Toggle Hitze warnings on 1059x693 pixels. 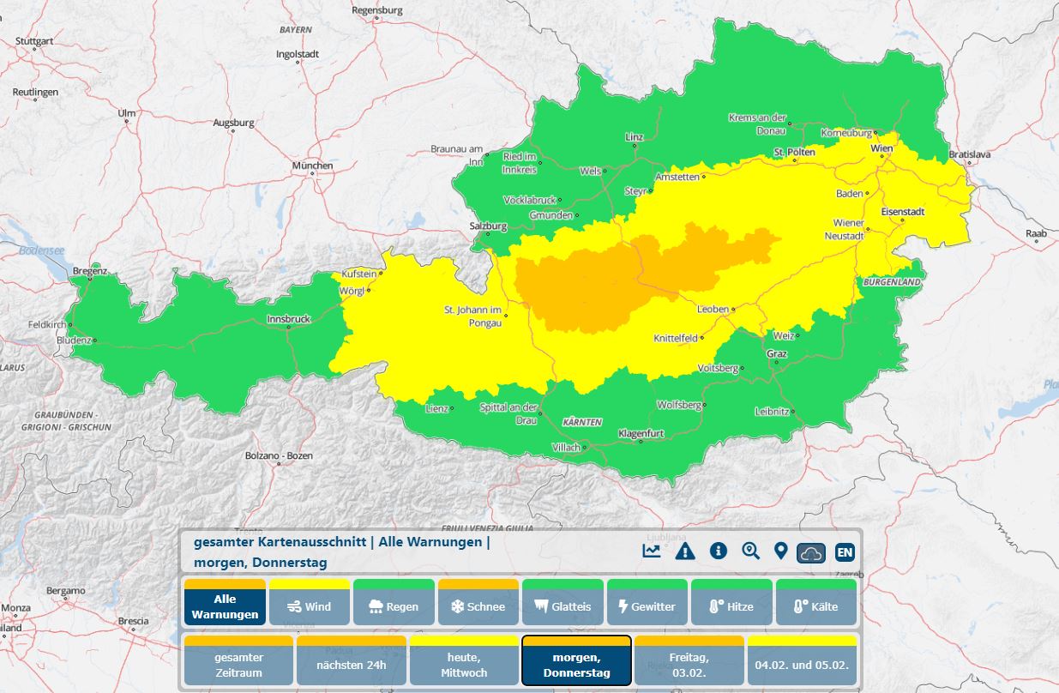731,606
